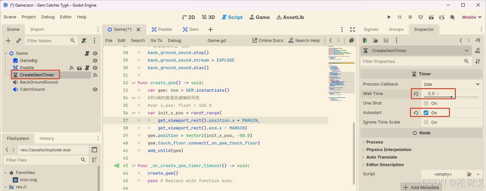Switch to AssetLib workspace
Screen dimensions: 486x191
click(290, 17)
